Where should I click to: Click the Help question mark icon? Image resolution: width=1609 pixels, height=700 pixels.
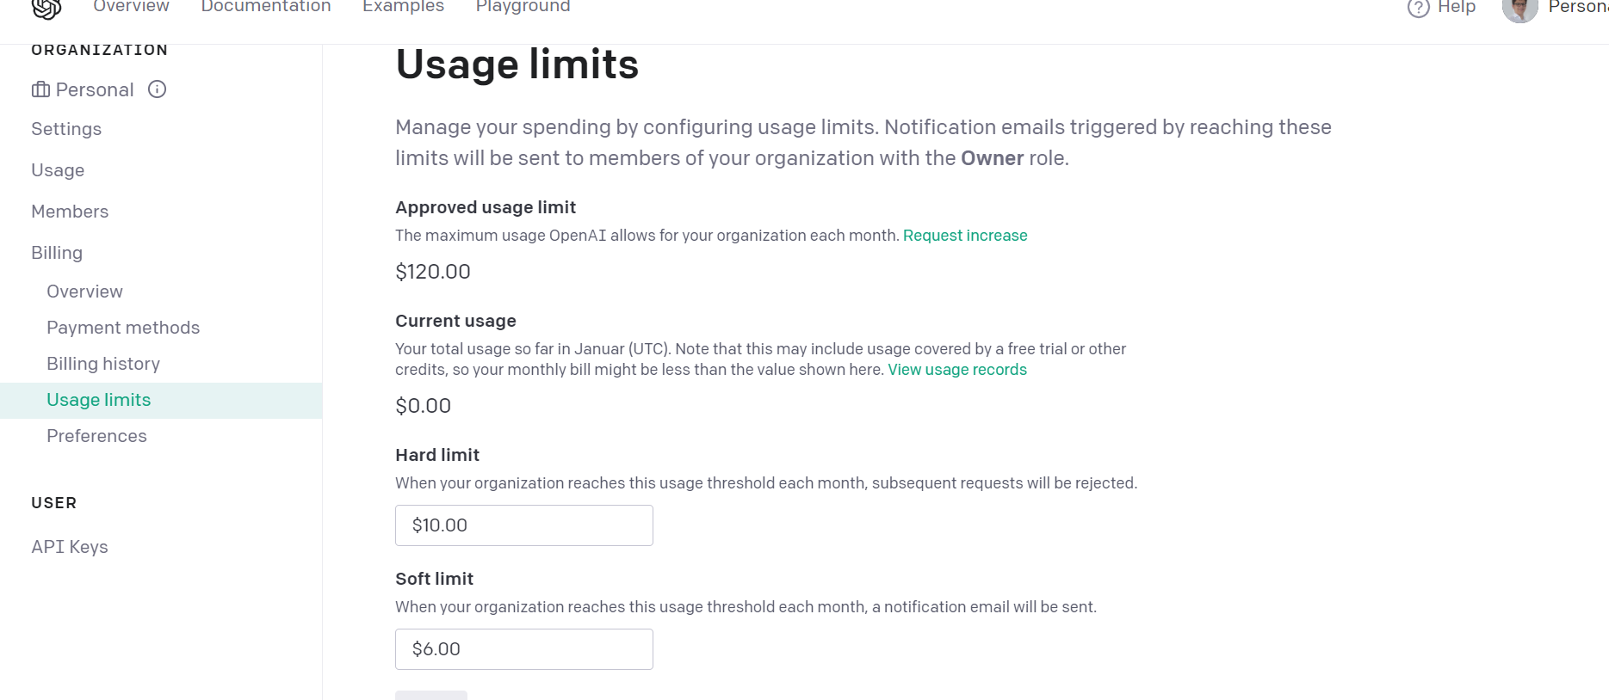1418,8
